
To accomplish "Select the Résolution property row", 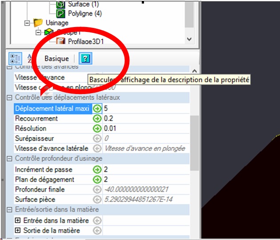I will (53, 129).
